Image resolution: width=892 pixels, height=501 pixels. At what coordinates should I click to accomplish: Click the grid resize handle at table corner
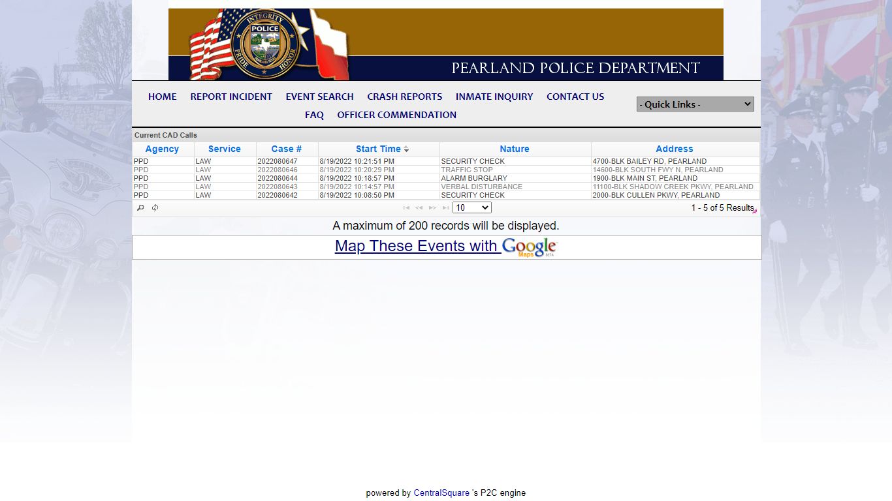tap(755, 211)
